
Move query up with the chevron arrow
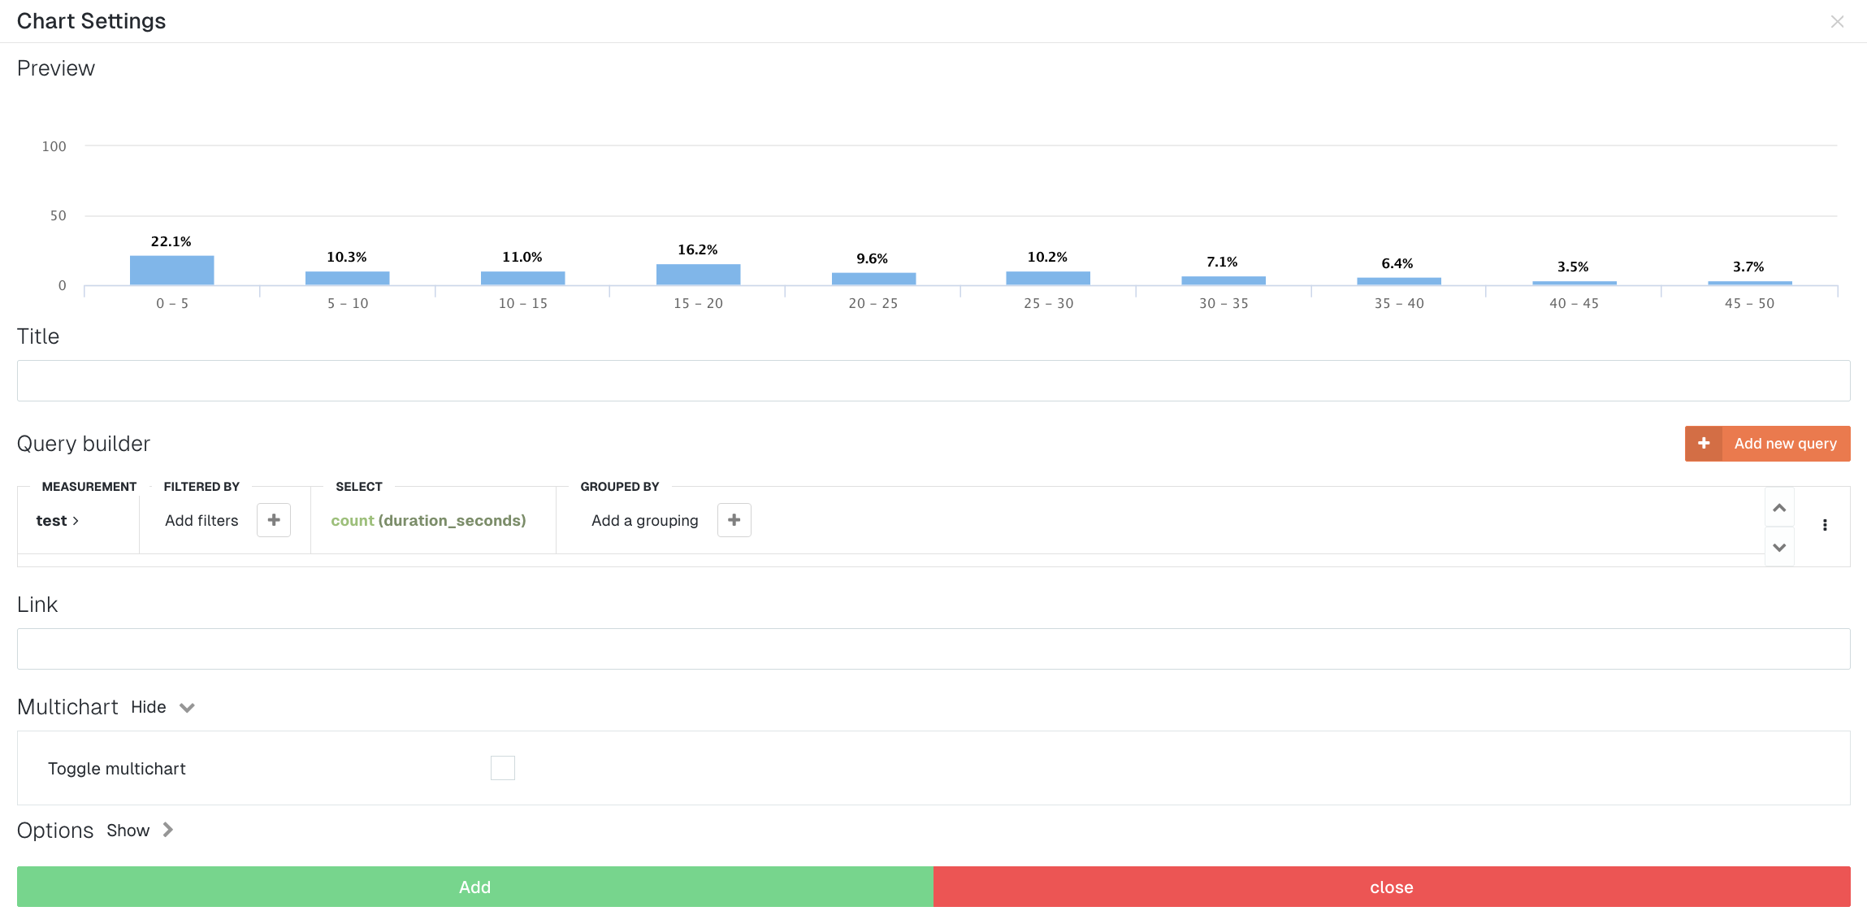click(x=1779, y=508)
